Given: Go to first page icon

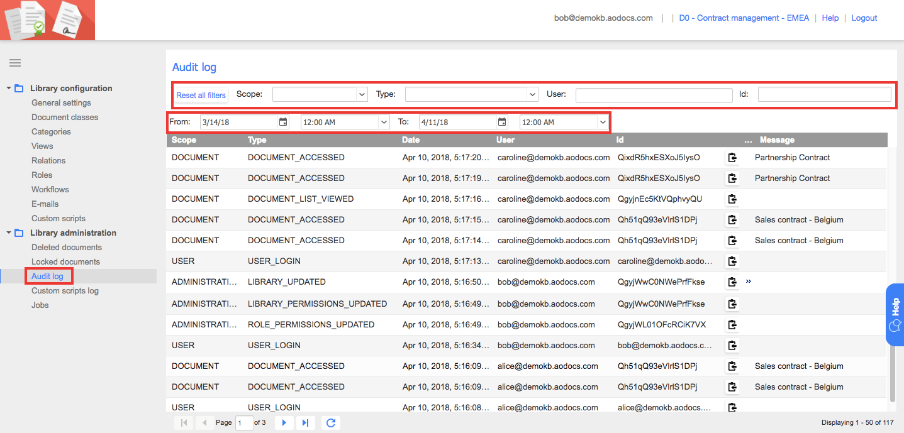Looking at the screenshot, I should click(184, 423).
